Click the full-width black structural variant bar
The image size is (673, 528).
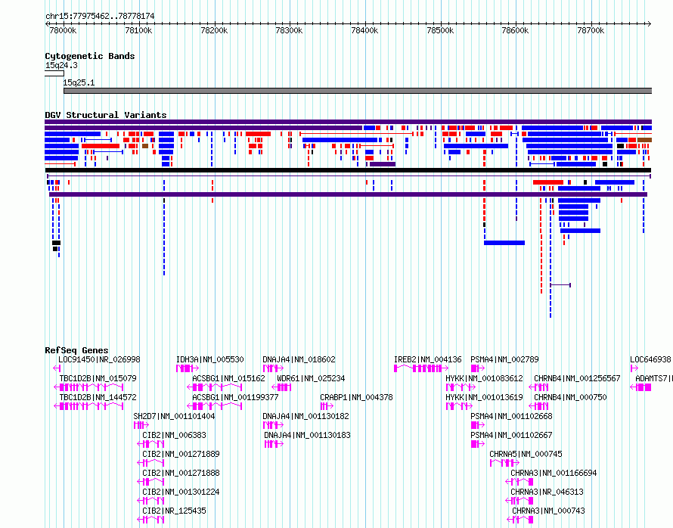[348, 170]
